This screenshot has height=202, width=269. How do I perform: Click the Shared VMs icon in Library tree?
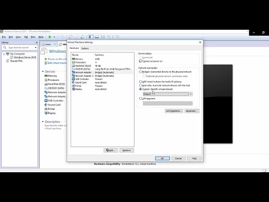(8, 61)
